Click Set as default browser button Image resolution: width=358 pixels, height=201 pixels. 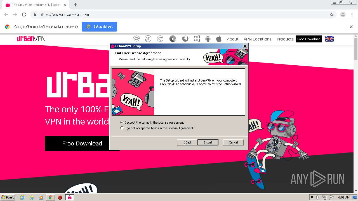tap(99, 27)
